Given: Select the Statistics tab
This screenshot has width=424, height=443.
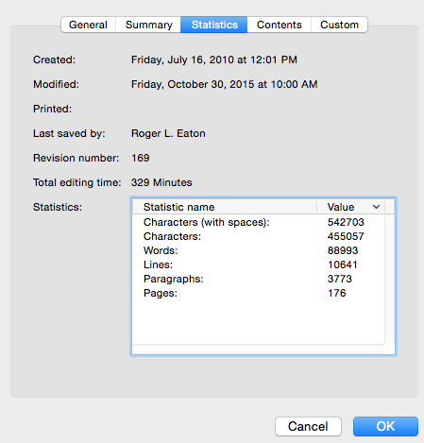Looking at the screenshot, I should tap(214, 25).
